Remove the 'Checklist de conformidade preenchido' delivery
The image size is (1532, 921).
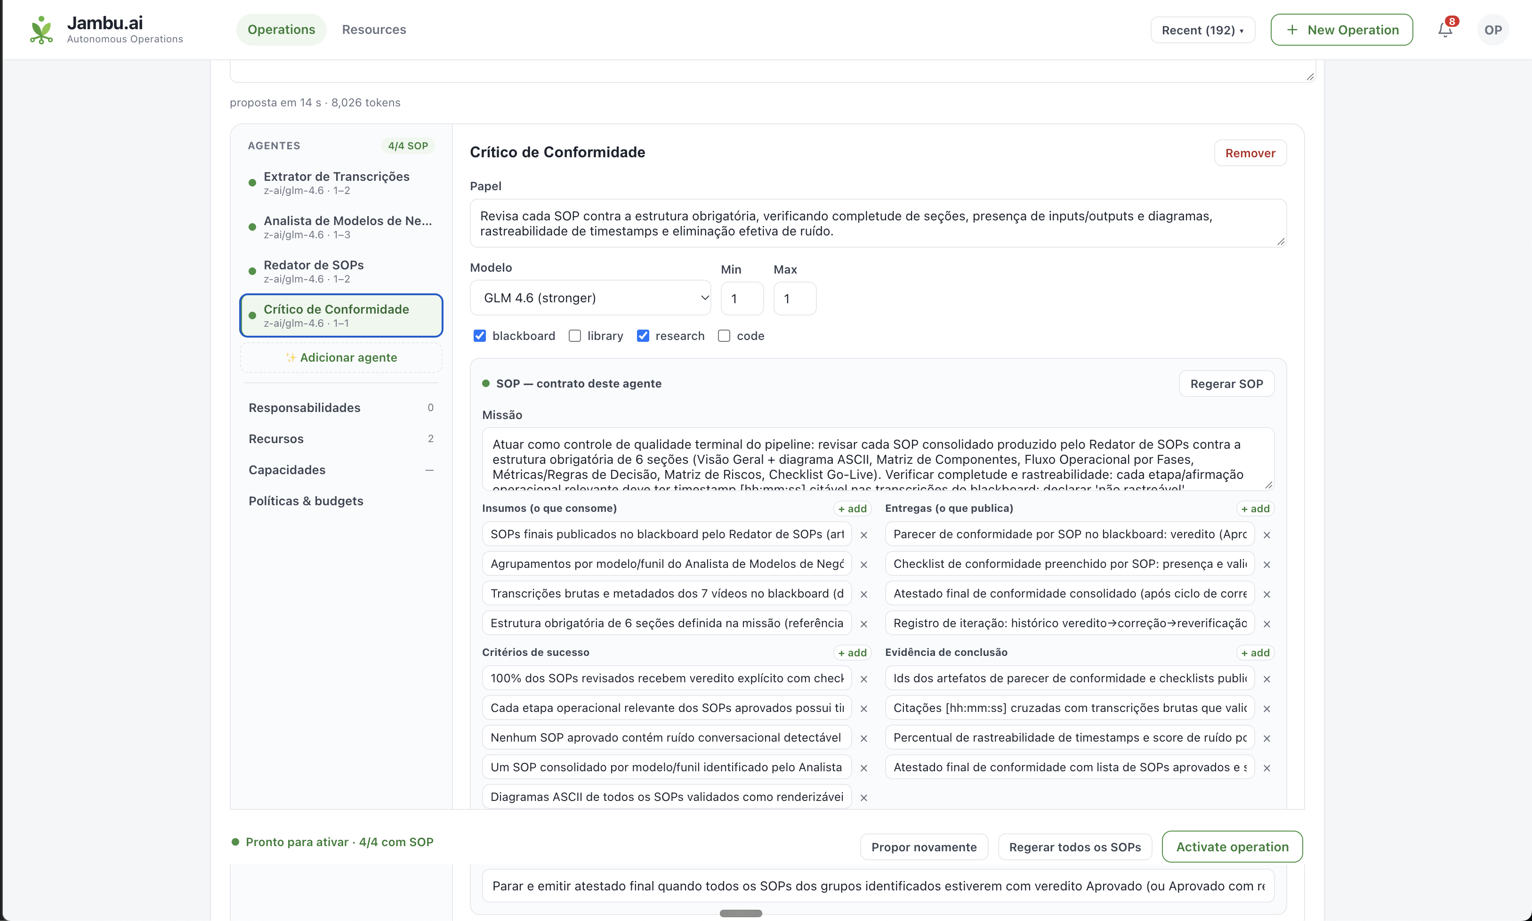click(1267, 565)
